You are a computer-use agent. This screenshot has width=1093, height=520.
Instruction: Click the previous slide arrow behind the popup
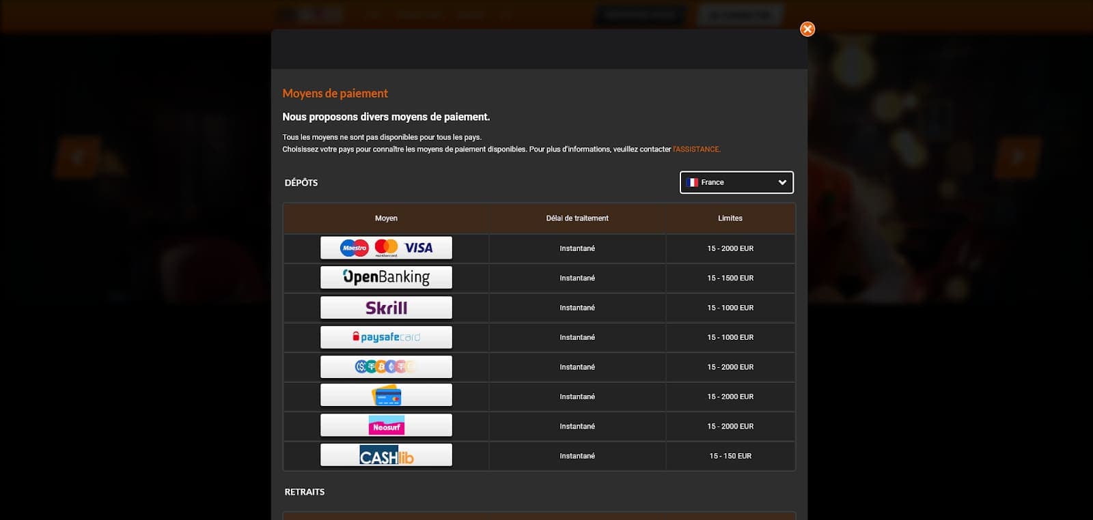pos(77,157)
